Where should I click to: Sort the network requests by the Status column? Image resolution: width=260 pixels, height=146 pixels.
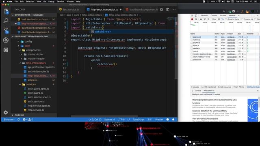217,34
